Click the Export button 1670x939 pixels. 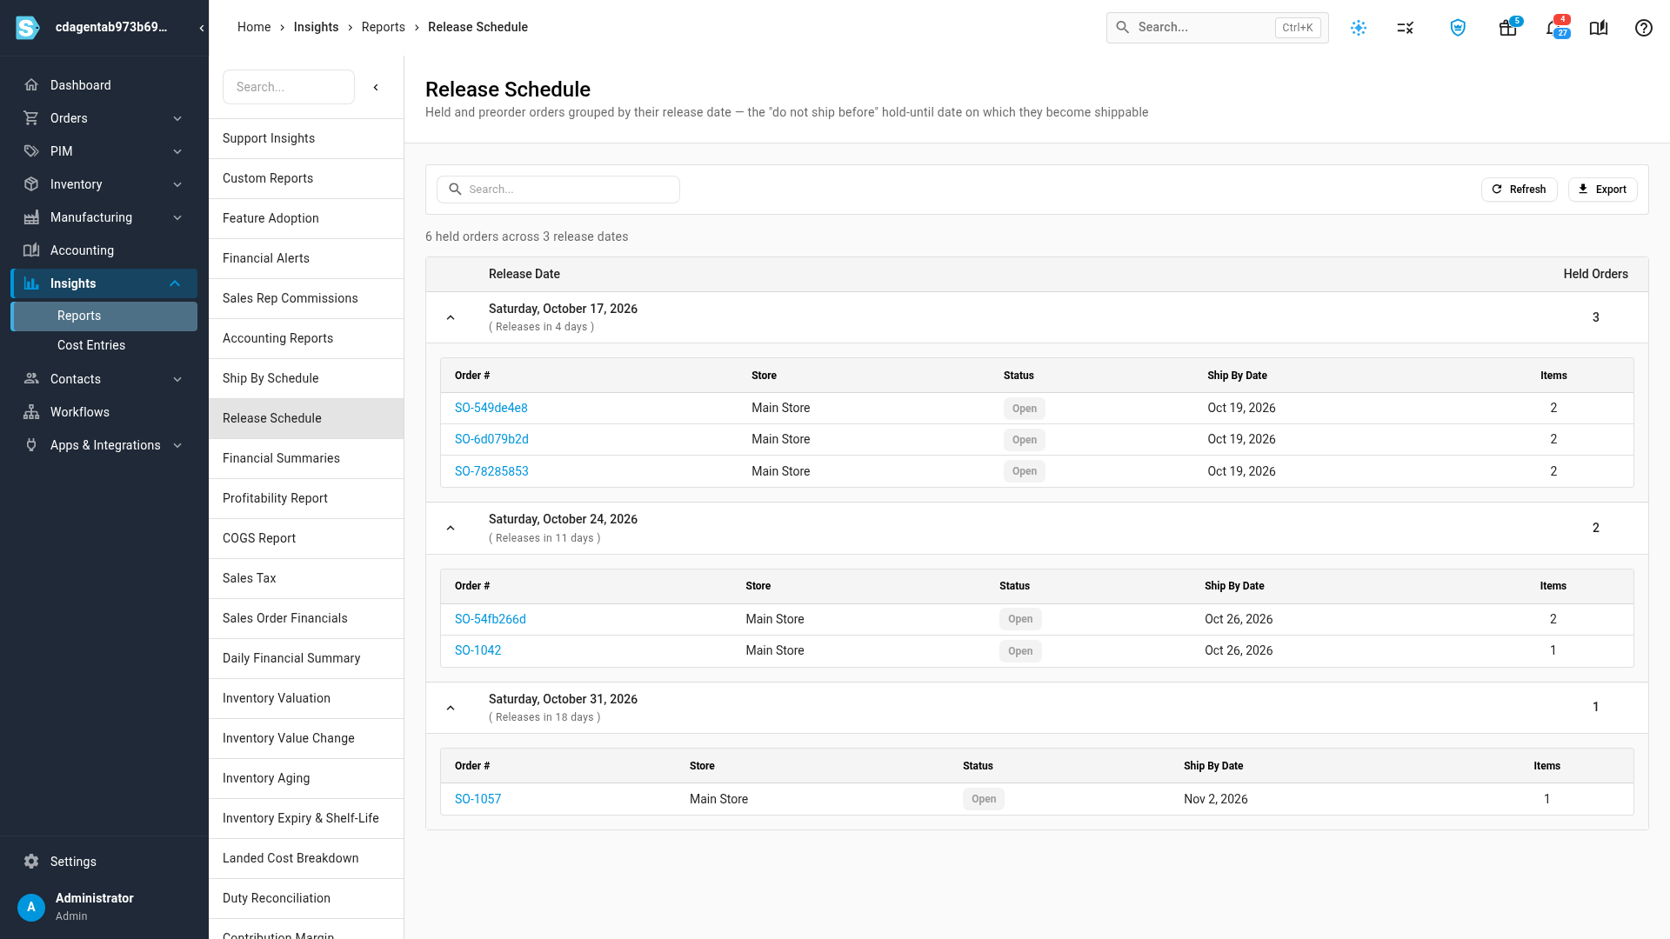1602,190
